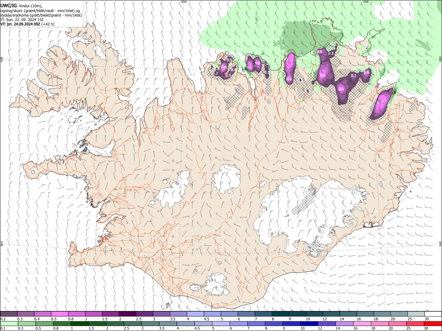The height and width of the screenshot is (331, 442).
Task: Click the 'VT: þri. 24.09.2024 09Z (+42 h)' line
Action: (x=27, y=24)
